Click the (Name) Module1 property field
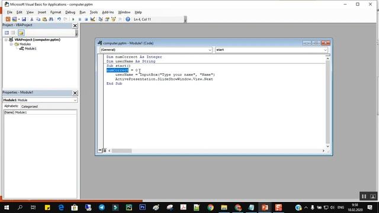 [40, 112]
